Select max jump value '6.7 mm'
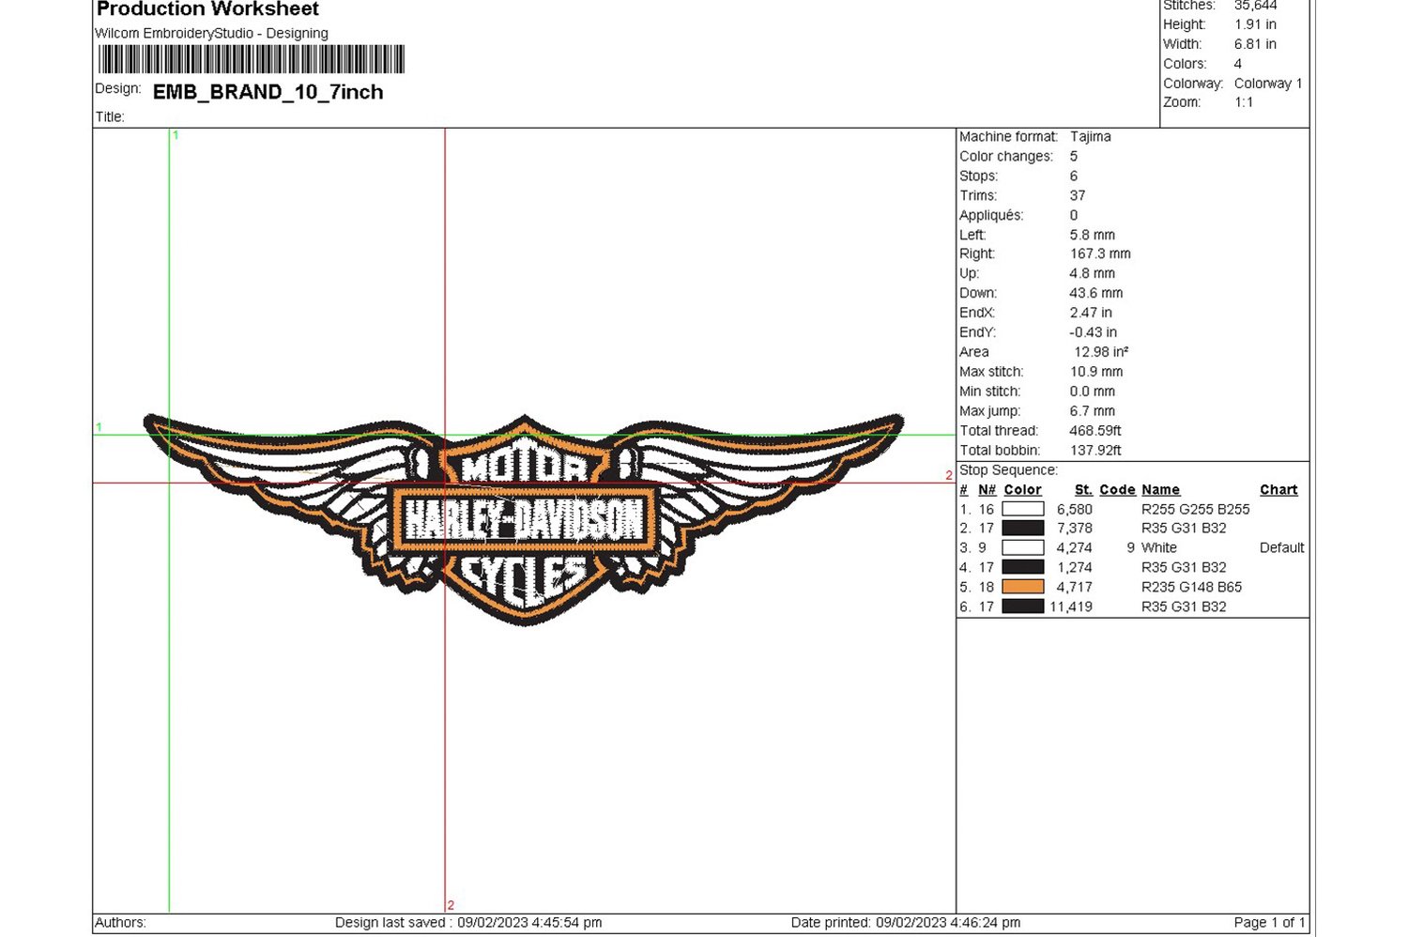The image size is (1408, 937). [x=1093, y=411]
